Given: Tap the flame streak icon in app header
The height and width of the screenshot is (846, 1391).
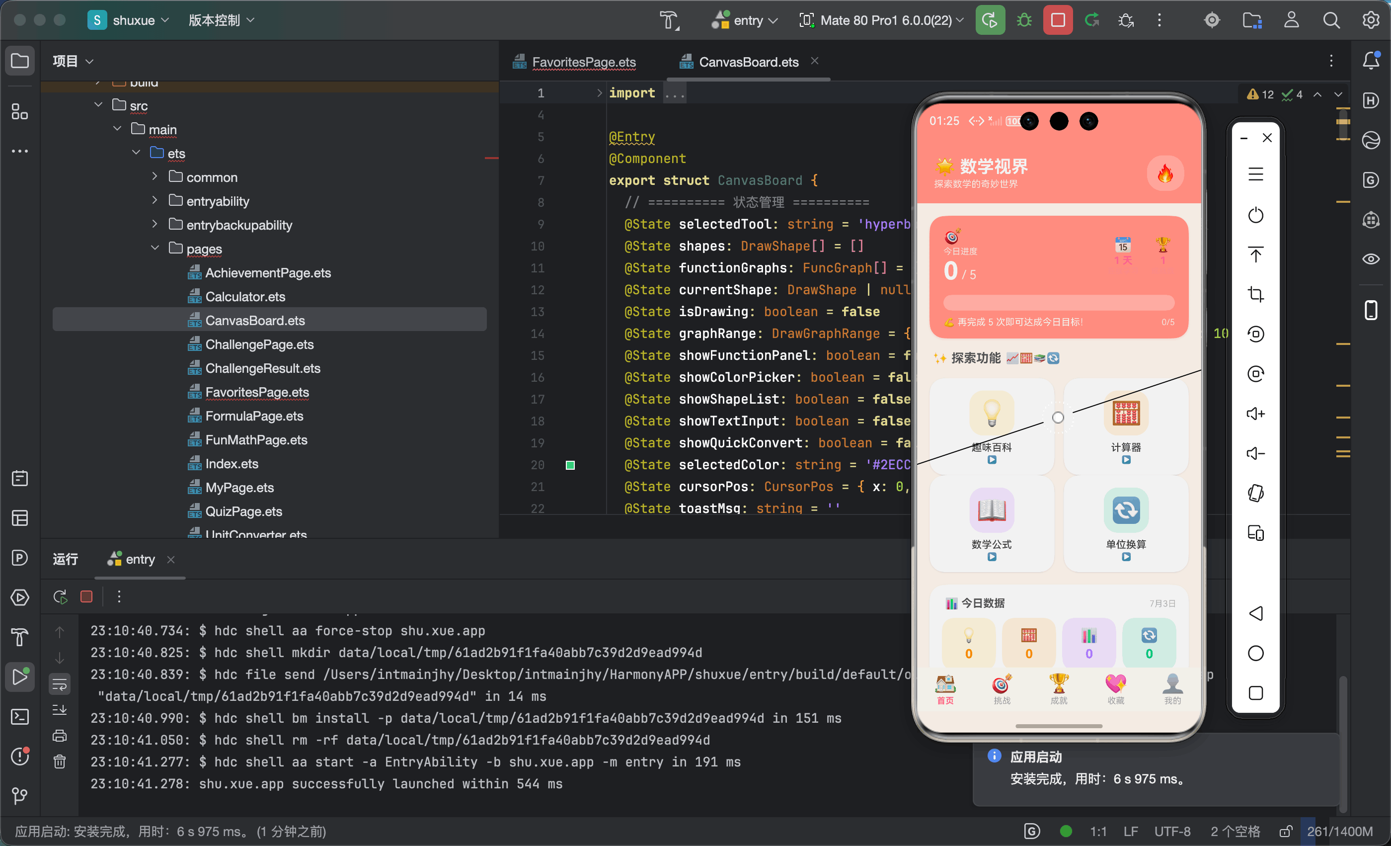Looking at the screenshot, I should click(1165, 173).
